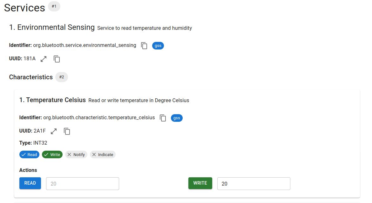
Task: Copy the service UUID 181A
Action: [57, 59]
